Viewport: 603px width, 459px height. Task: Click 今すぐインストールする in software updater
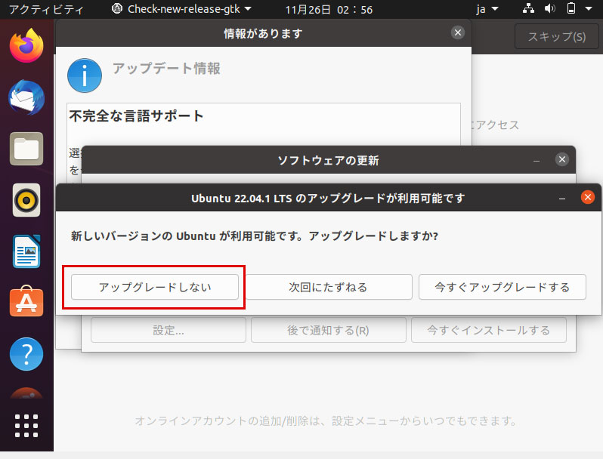(489, 330)
